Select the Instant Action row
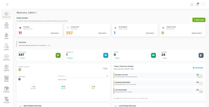This screenshot has width=209, height=107. point(159,76)
